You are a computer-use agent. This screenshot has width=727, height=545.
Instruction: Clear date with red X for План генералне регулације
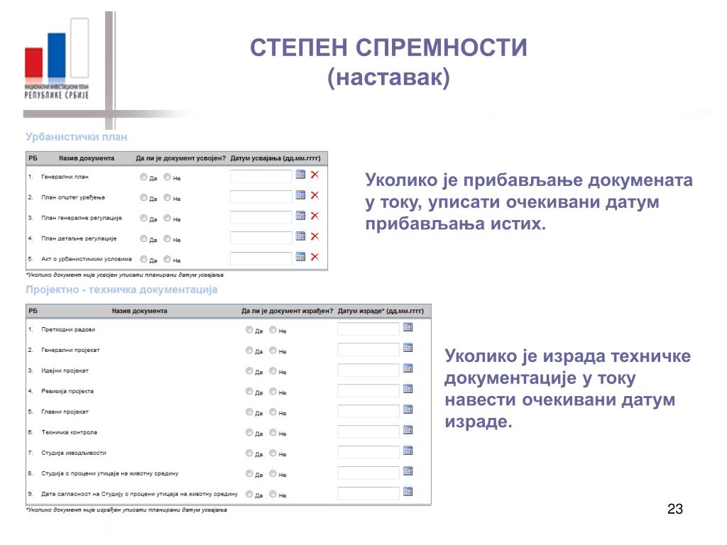(315, 216)
